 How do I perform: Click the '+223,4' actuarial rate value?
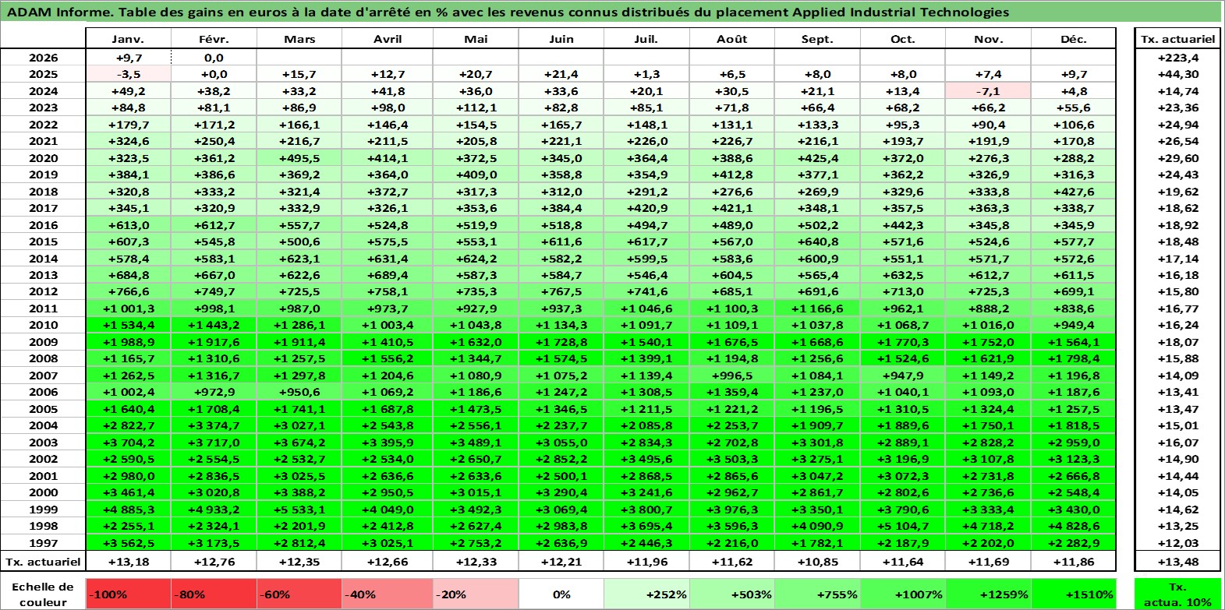click(x=1177, y=58)
